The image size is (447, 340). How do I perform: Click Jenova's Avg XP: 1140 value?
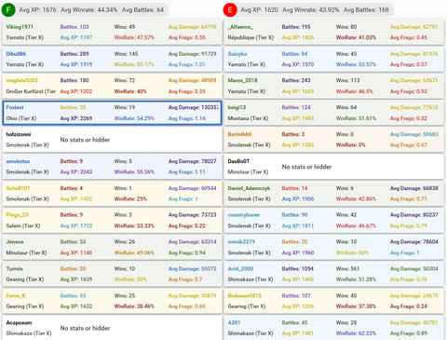click(76, 252)
